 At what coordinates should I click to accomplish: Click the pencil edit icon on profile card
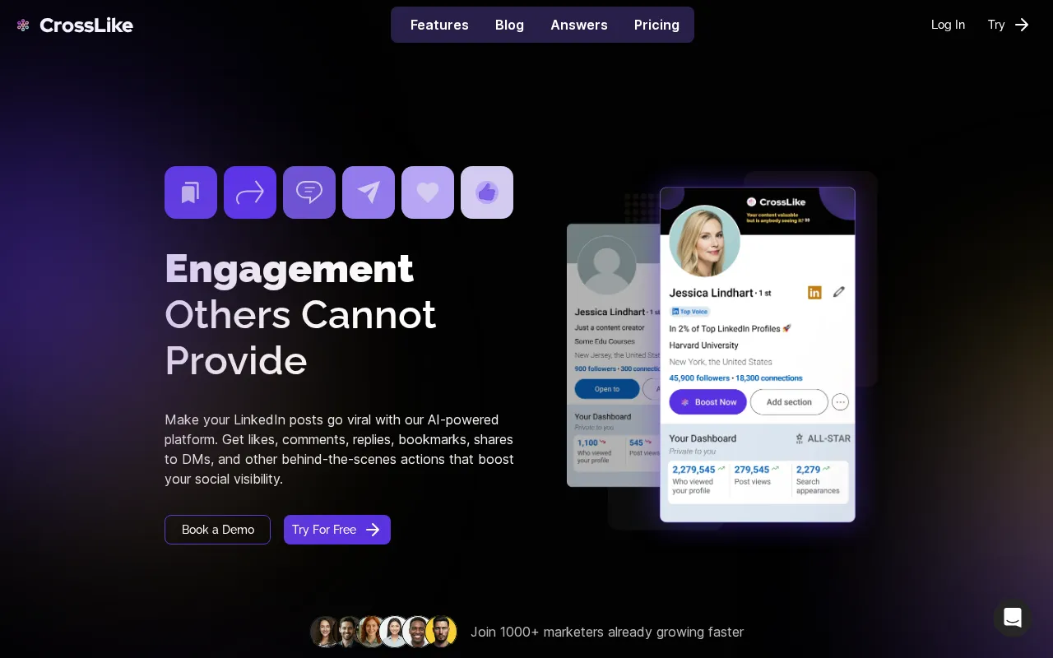[838, 292]
